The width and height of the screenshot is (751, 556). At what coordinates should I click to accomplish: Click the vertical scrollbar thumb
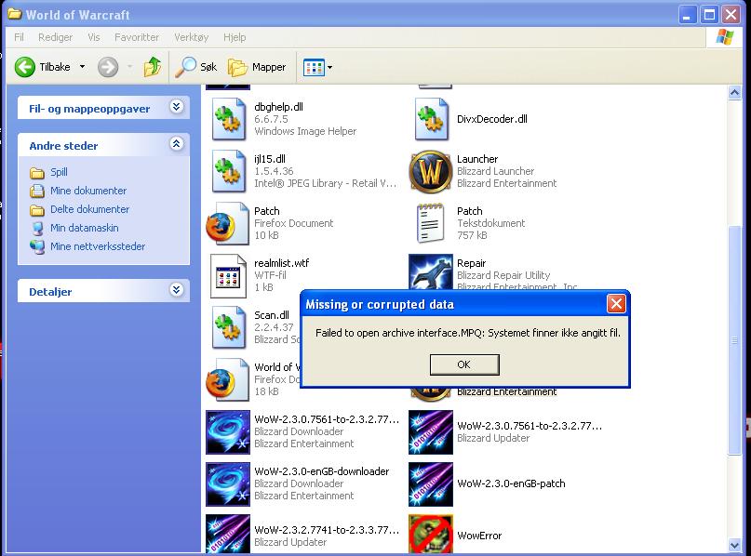click(734, 339)
